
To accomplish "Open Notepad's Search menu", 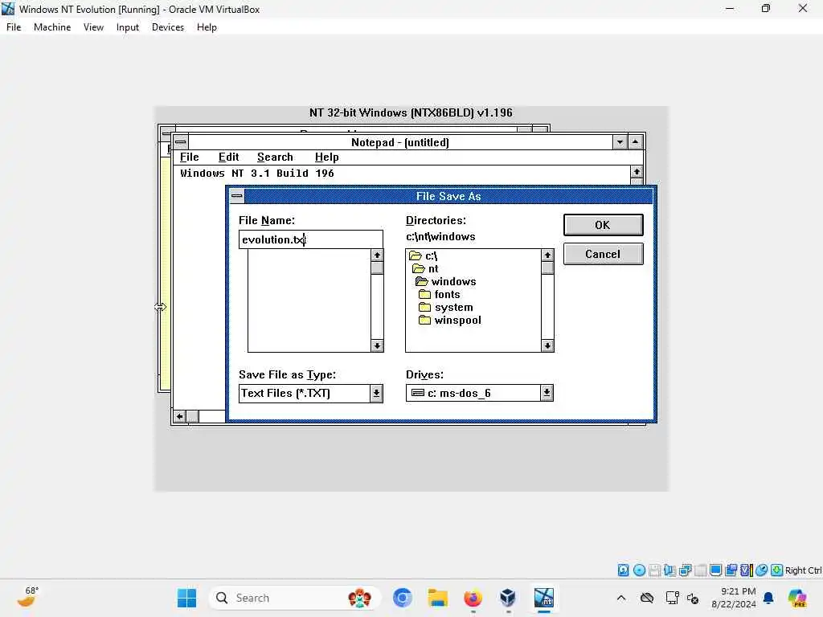I will (275, 157).
